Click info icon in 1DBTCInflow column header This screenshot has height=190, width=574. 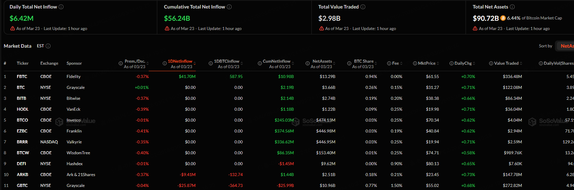pyautogui.click(x=211, y=63)
